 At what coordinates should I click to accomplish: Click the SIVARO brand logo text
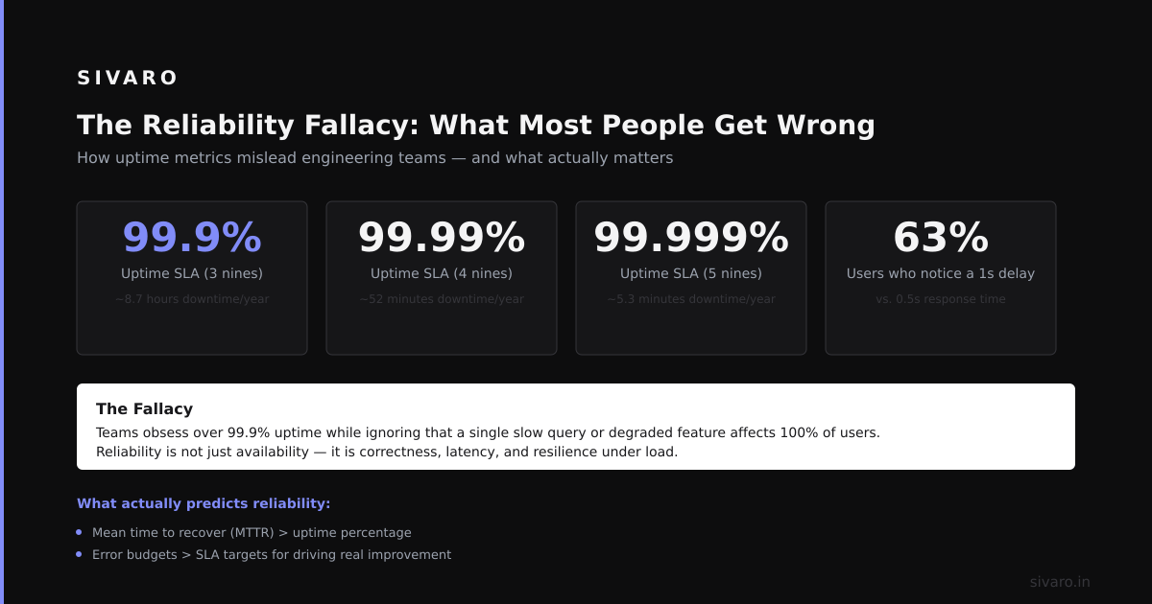pos(127,79)
